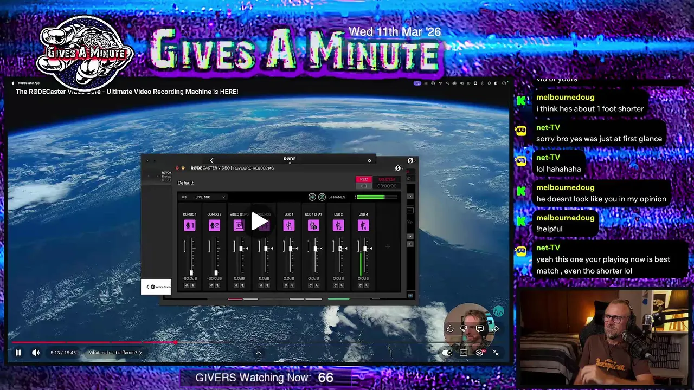This screenshot has width=694, height=390.
Task: Add a new mixer channel with plus
Action: pos(388,247)
